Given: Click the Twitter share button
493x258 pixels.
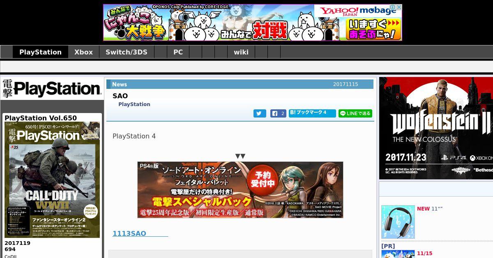Looking at the screenshot, I should pyautogui.click(x=260, y=113).
